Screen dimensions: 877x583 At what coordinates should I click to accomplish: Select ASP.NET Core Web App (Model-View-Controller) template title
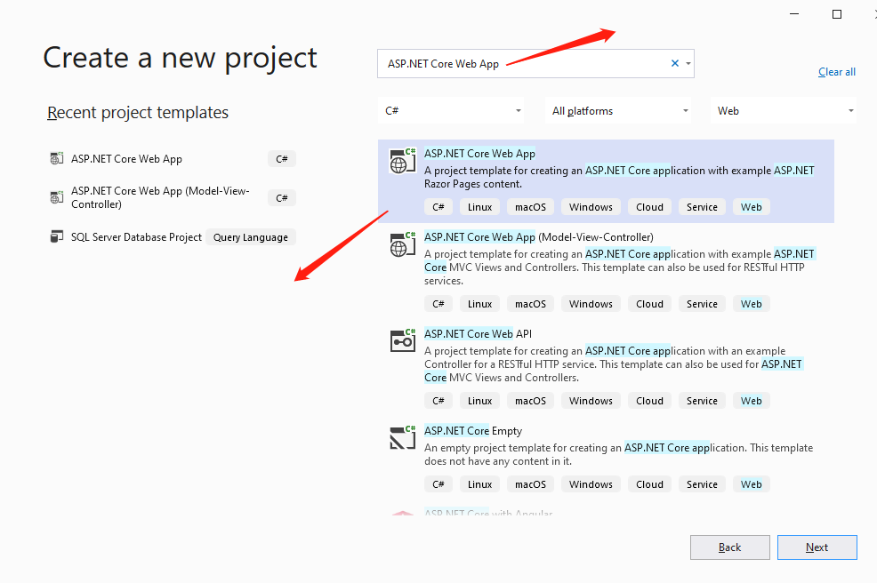tap(539, 237)
